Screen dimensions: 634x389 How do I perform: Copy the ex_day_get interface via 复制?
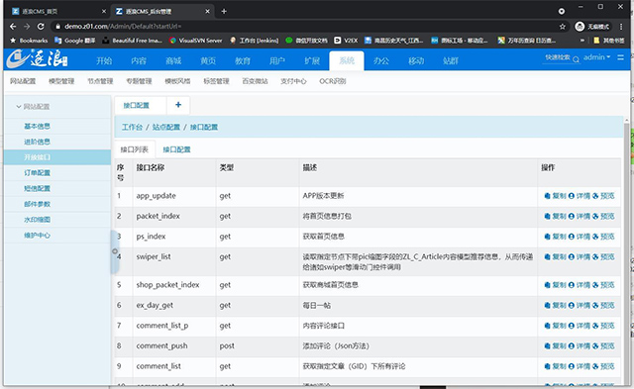555,306
